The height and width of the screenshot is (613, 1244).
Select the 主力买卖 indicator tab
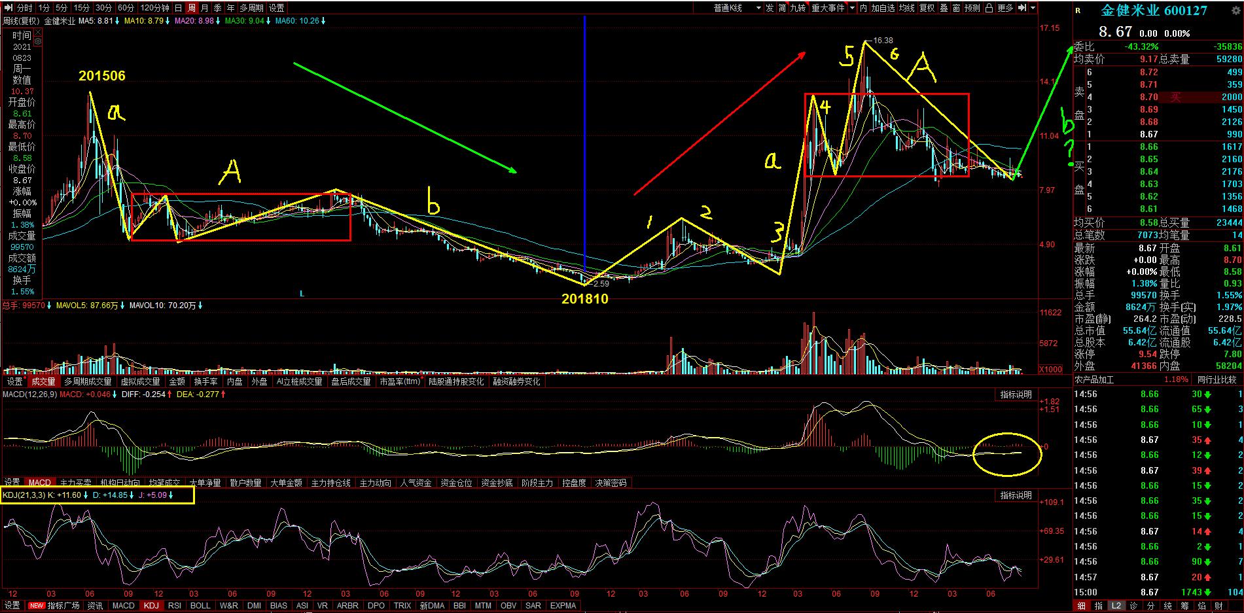click(x=75, y=483)
